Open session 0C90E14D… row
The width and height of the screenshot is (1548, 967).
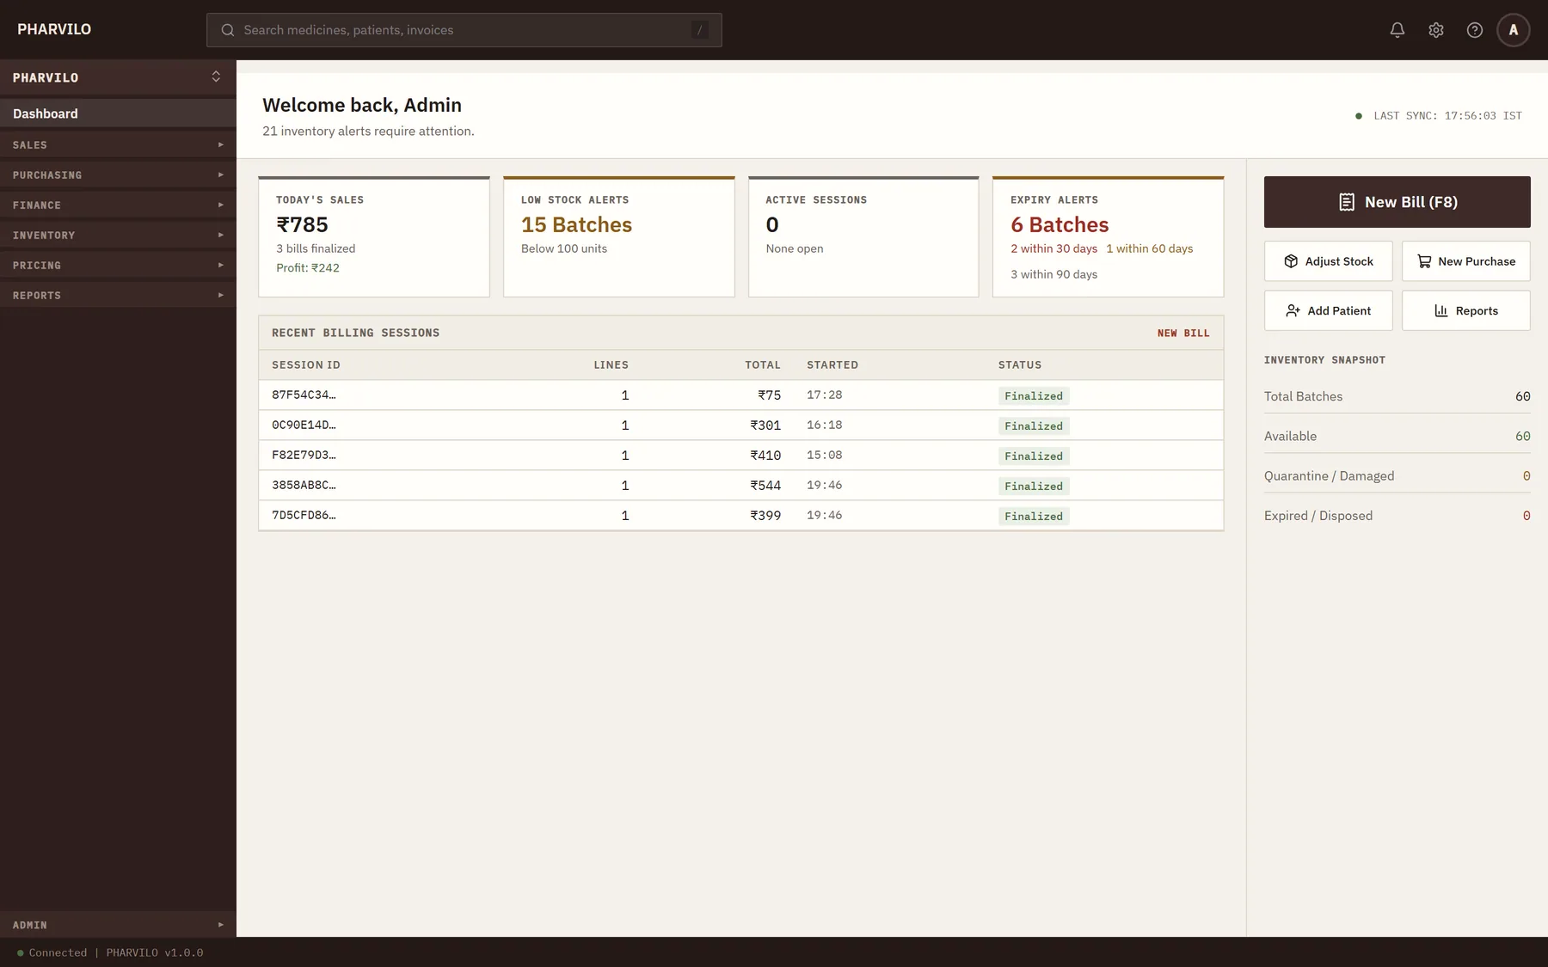(741, 425)
